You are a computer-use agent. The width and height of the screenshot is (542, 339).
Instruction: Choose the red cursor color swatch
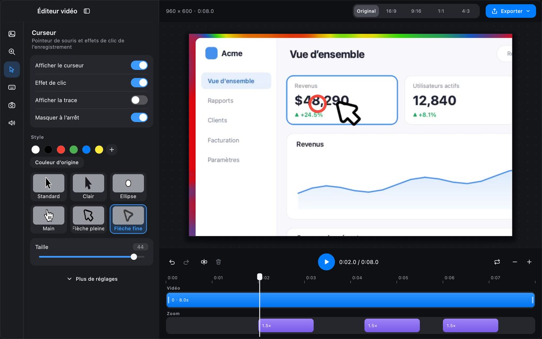61,150
